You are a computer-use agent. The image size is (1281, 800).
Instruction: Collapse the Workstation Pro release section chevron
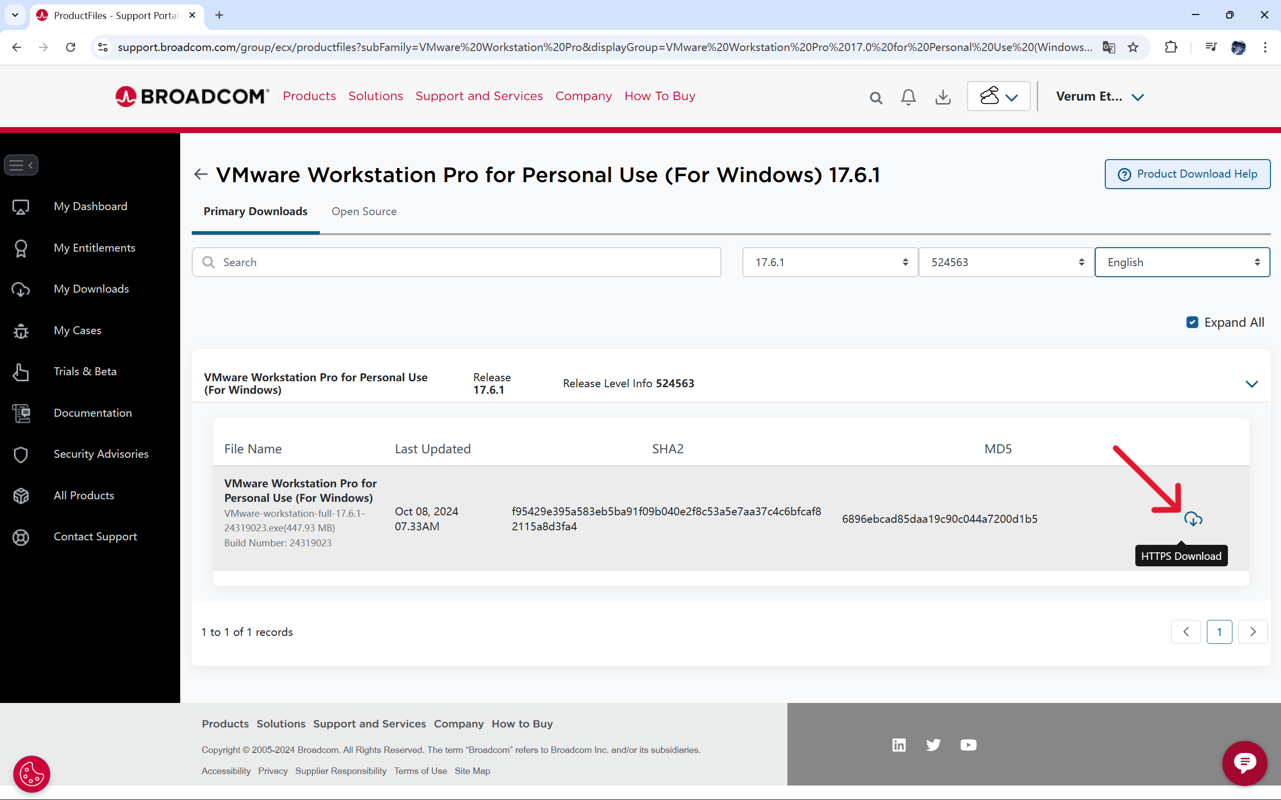pos(1251,384)
